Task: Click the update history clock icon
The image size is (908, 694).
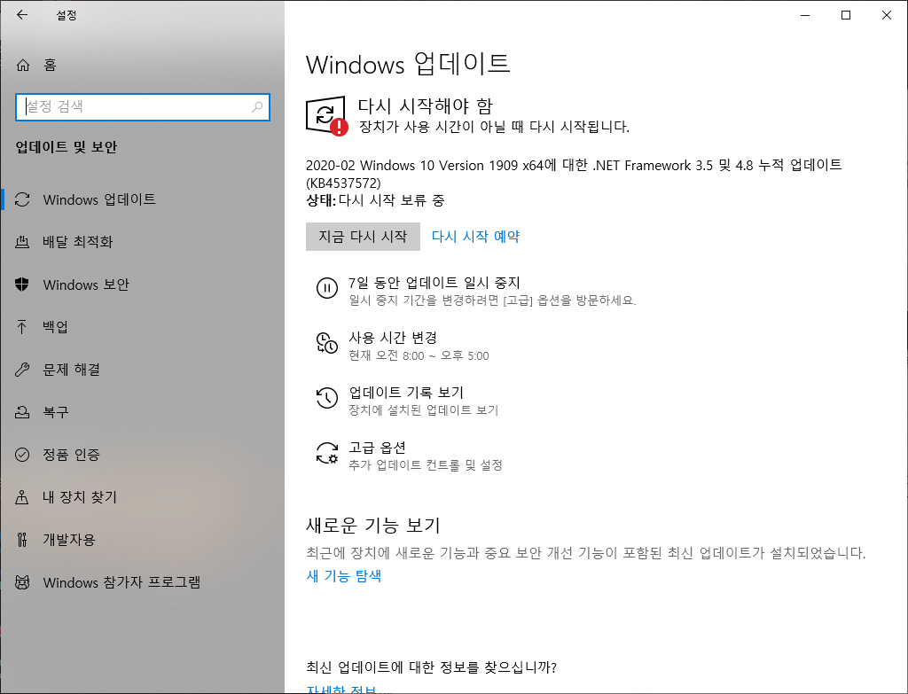Action: click(327, 398)
